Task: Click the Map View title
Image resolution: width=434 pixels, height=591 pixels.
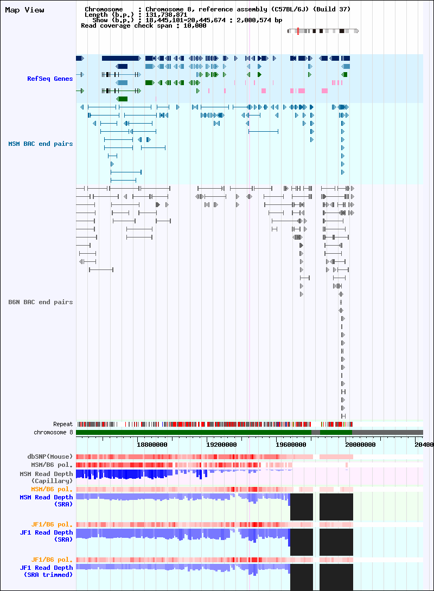Action: 24,10
